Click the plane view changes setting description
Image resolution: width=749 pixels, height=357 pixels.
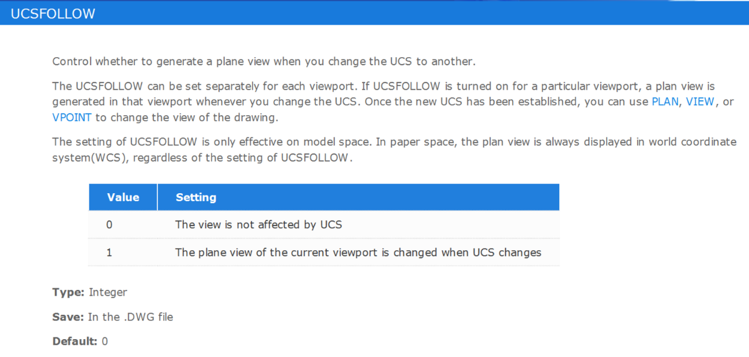pyautogui.click(x=358, y=252)
